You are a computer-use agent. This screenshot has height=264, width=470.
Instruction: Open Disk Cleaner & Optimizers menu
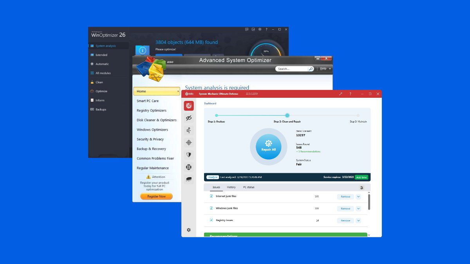click(x=157, y=120)
